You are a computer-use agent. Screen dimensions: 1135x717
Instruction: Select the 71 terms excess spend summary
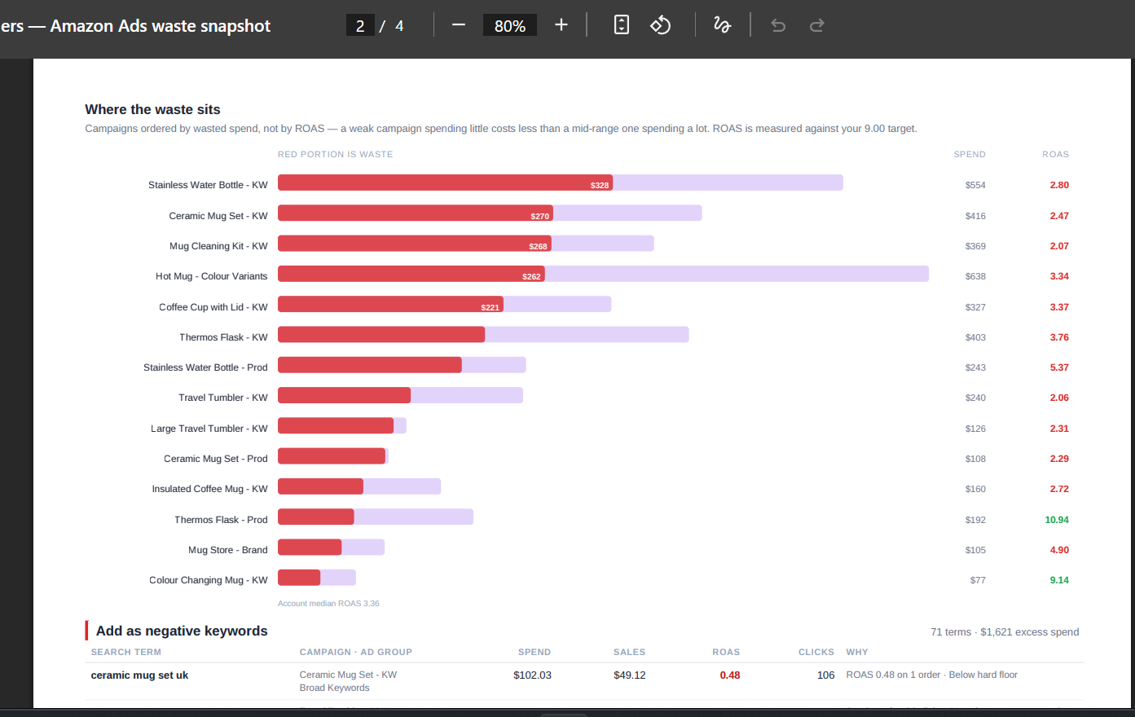point(1005,632)
